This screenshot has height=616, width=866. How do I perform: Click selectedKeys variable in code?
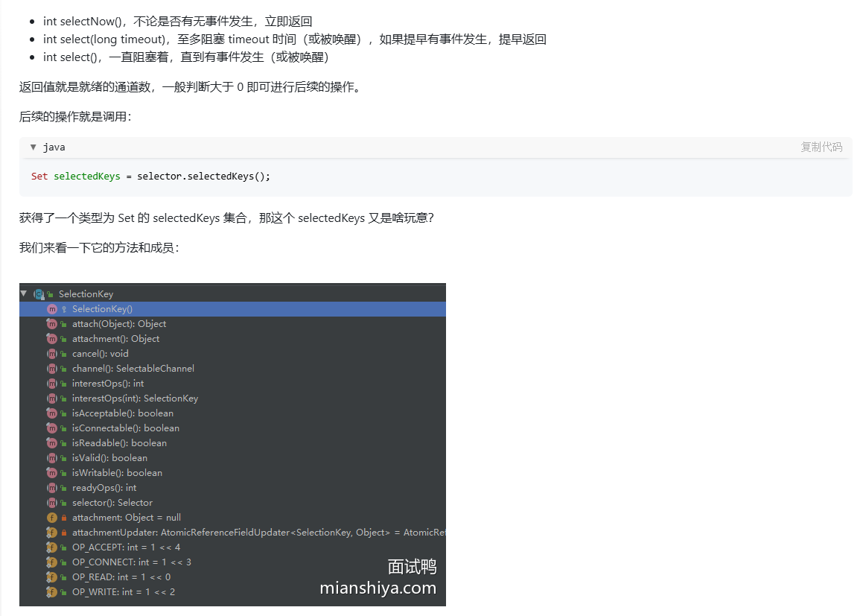point(86,177)
